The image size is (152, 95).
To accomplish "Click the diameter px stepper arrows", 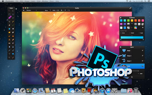I will pyautogui.click(x=50, y=10).
